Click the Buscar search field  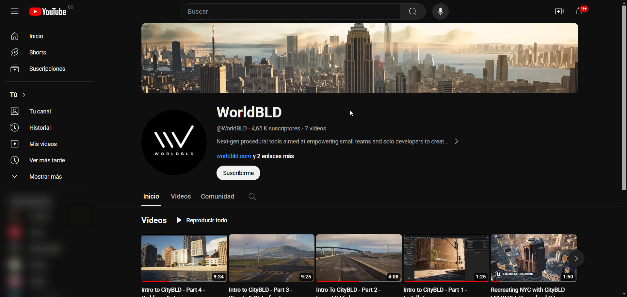click(291, 11)
